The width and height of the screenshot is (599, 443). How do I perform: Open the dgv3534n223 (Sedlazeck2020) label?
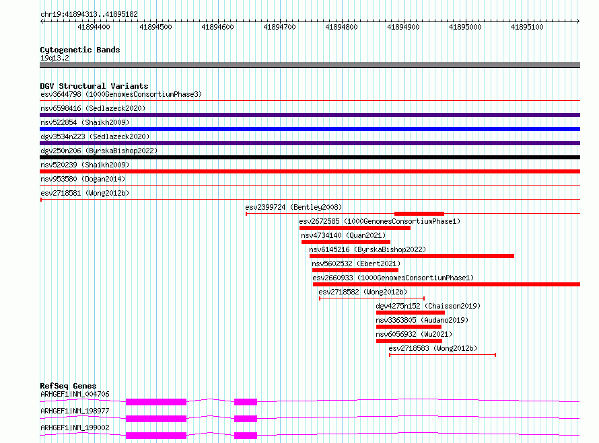[x=95, y=136]
